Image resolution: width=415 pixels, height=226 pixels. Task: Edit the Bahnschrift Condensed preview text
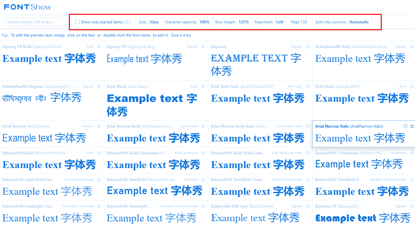[x=359, y=164]
